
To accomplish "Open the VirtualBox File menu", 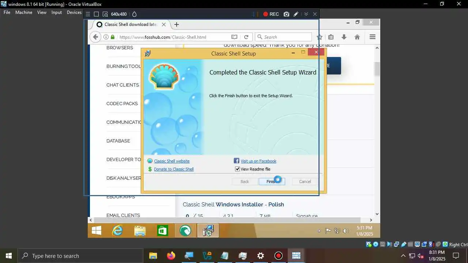I will (7, 12).
